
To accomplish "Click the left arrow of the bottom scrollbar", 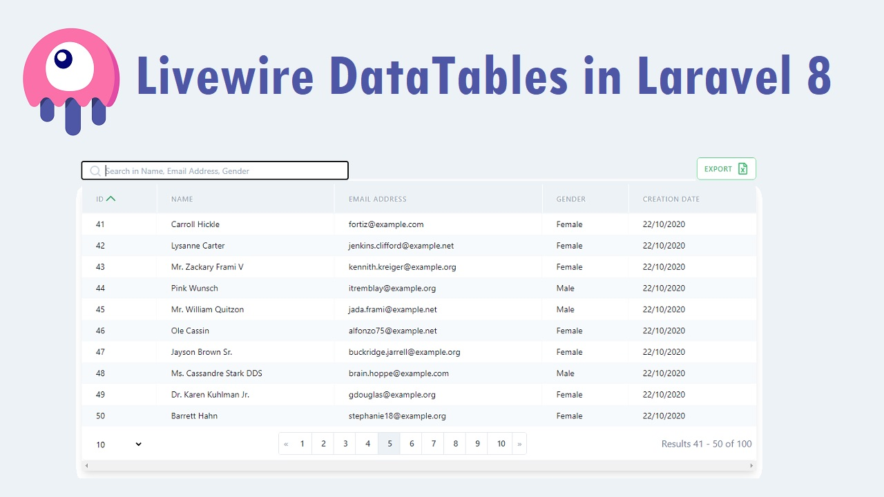I will (86, 465).
